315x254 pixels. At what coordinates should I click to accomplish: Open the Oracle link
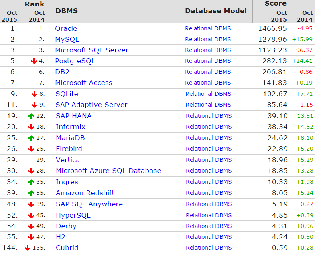click(x=66, y=28)
